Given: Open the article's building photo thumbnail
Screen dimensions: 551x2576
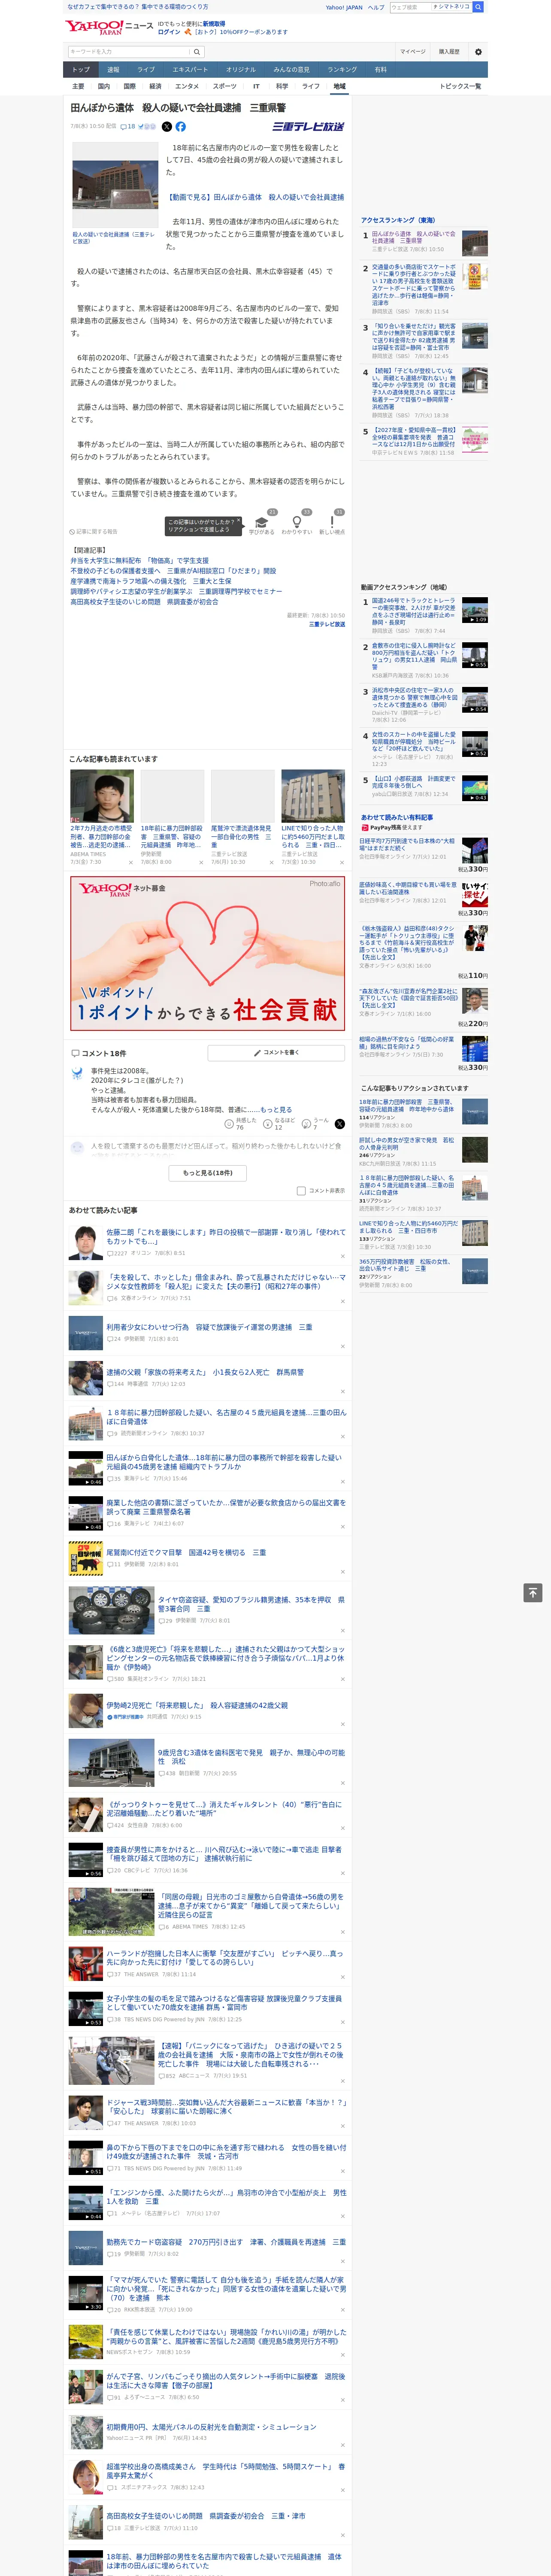Looking at the screenshot, I should (114, 185).
